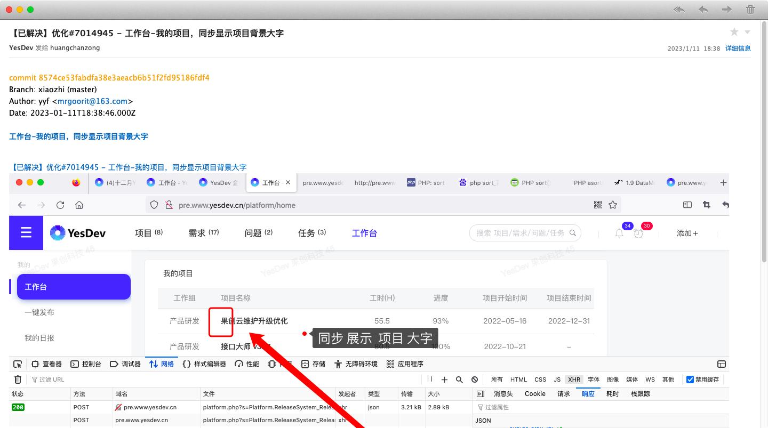
Task: Switch to the XHR filter tab
Action: pos(573,379)
